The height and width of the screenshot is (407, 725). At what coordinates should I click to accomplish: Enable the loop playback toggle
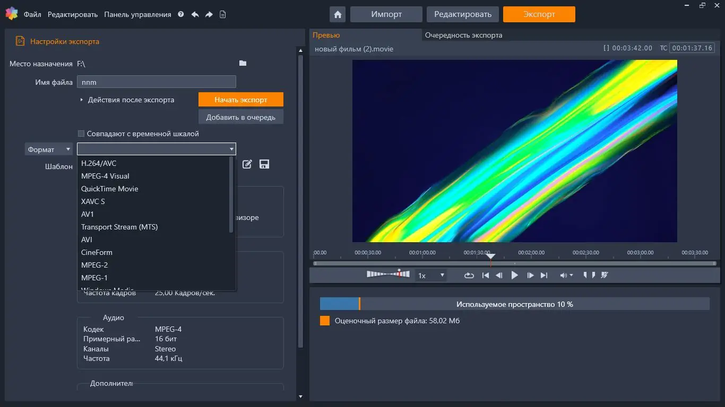(469, 275)
